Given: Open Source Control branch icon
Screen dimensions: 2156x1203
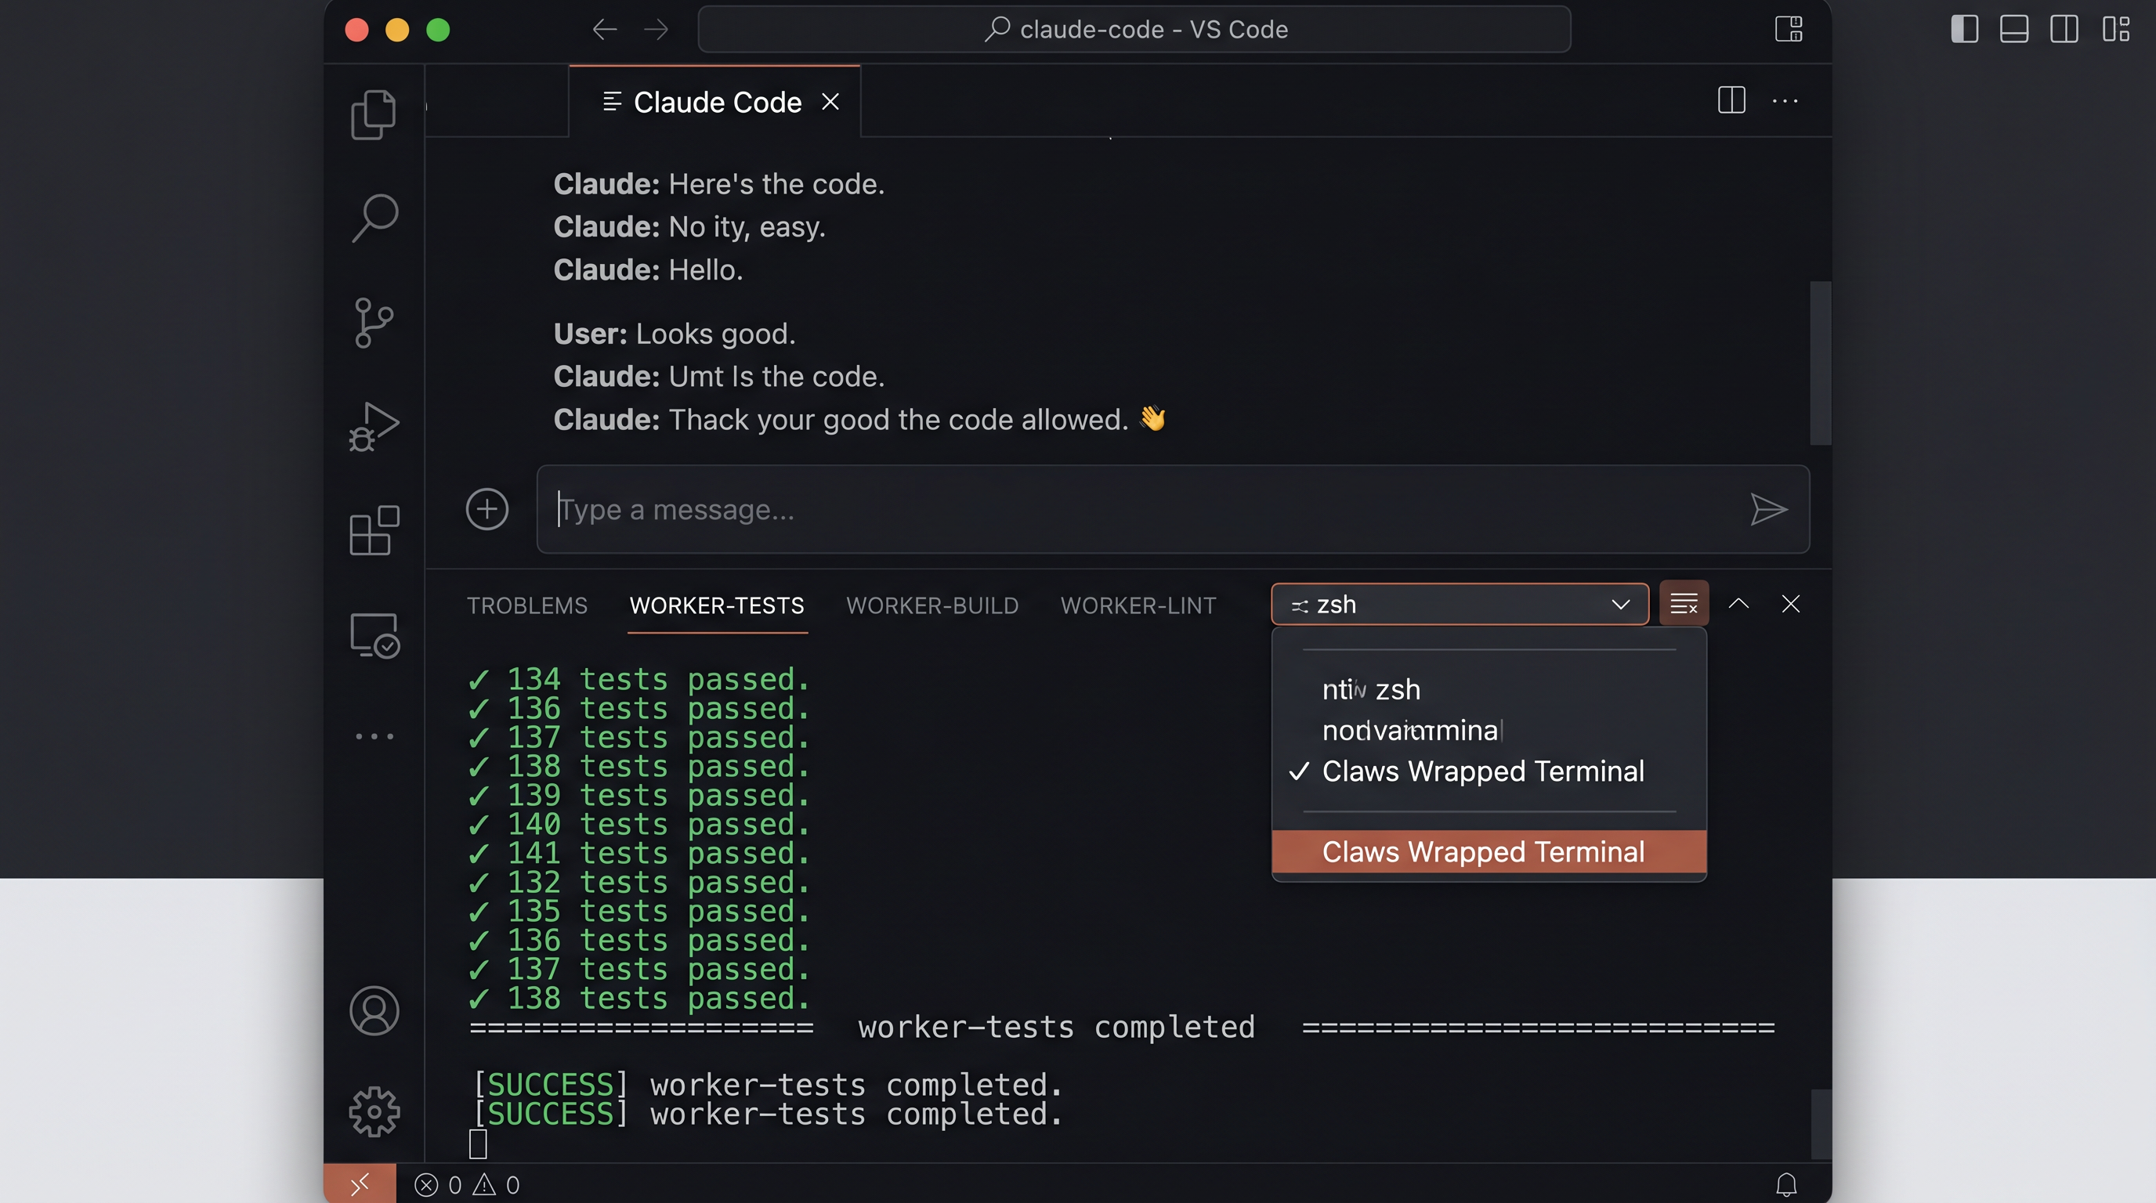Looking at the screenshot, I should (373, 322).
